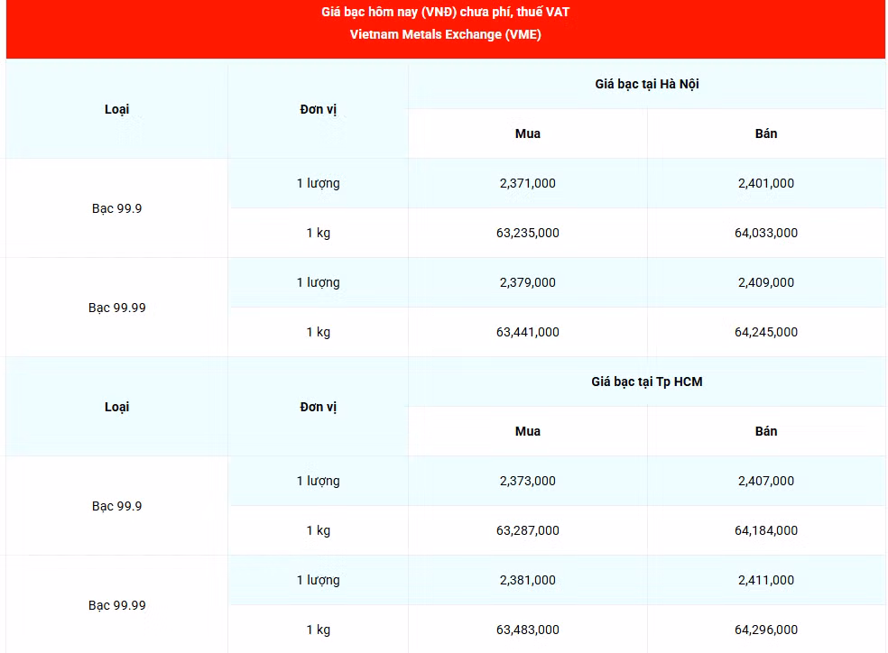The image size is (888, 653).
Task: Click the Hà Nội 'Bạc 99.99' row label
Action: tap(116, 308)
